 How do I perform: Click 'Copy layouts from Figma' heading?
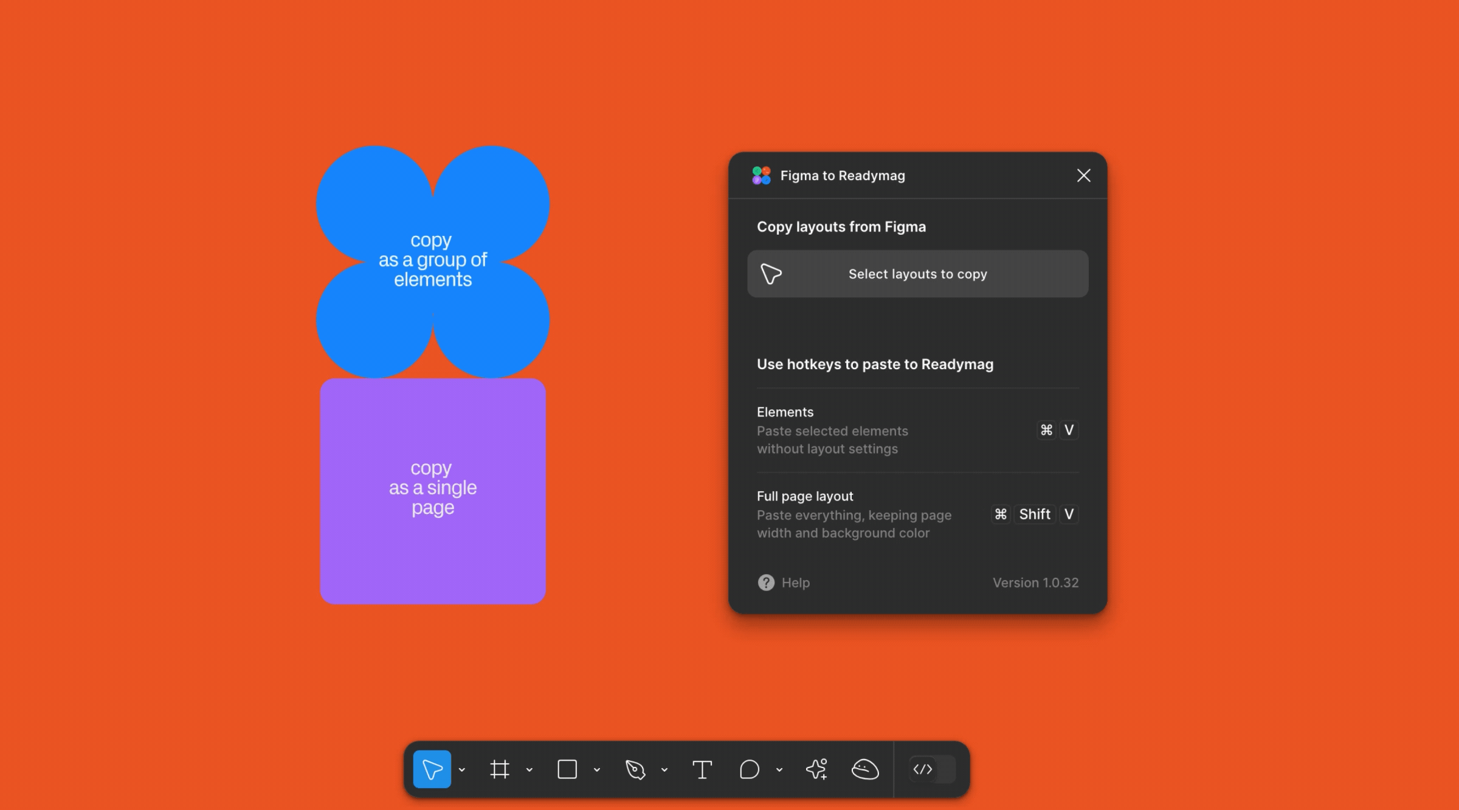point(841,227)
